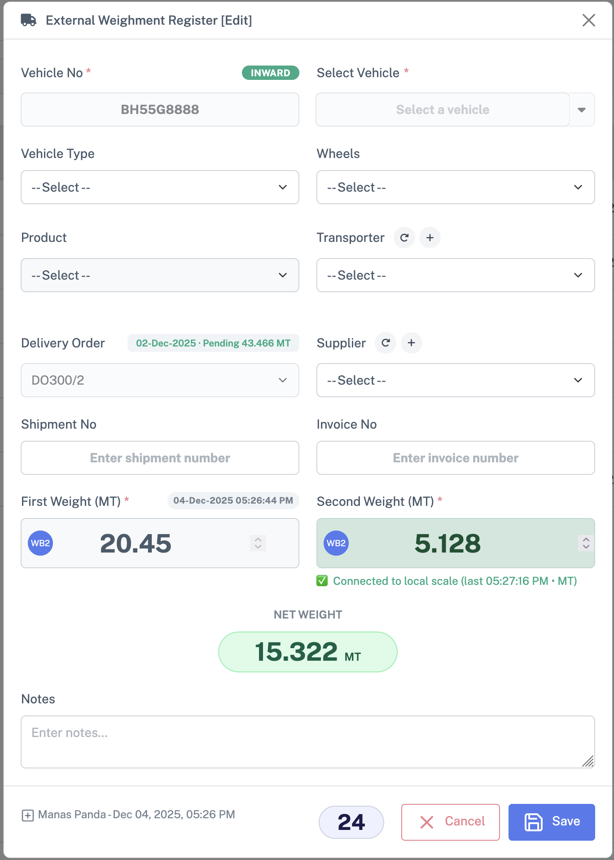Open the Vehicle Type dropdown

pos(160,187)
